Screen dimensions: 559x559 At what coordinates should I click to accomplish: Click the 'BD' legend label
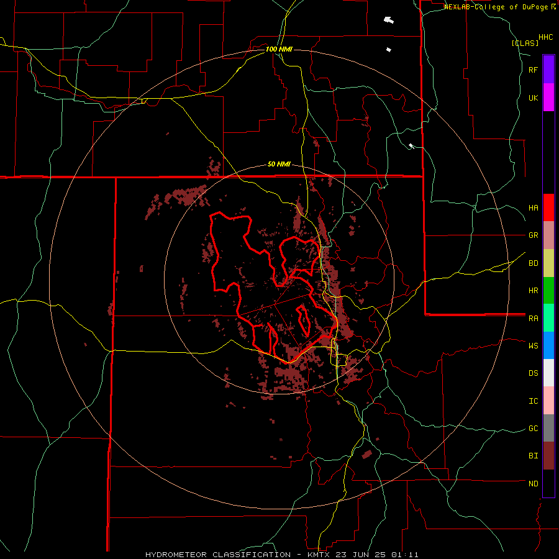533,263
